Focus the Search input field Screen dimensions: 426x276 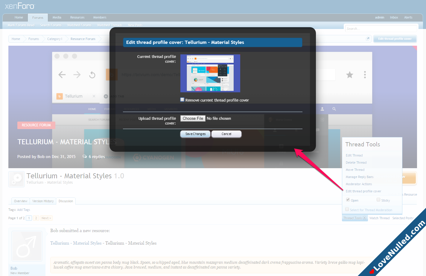point(381,29)
